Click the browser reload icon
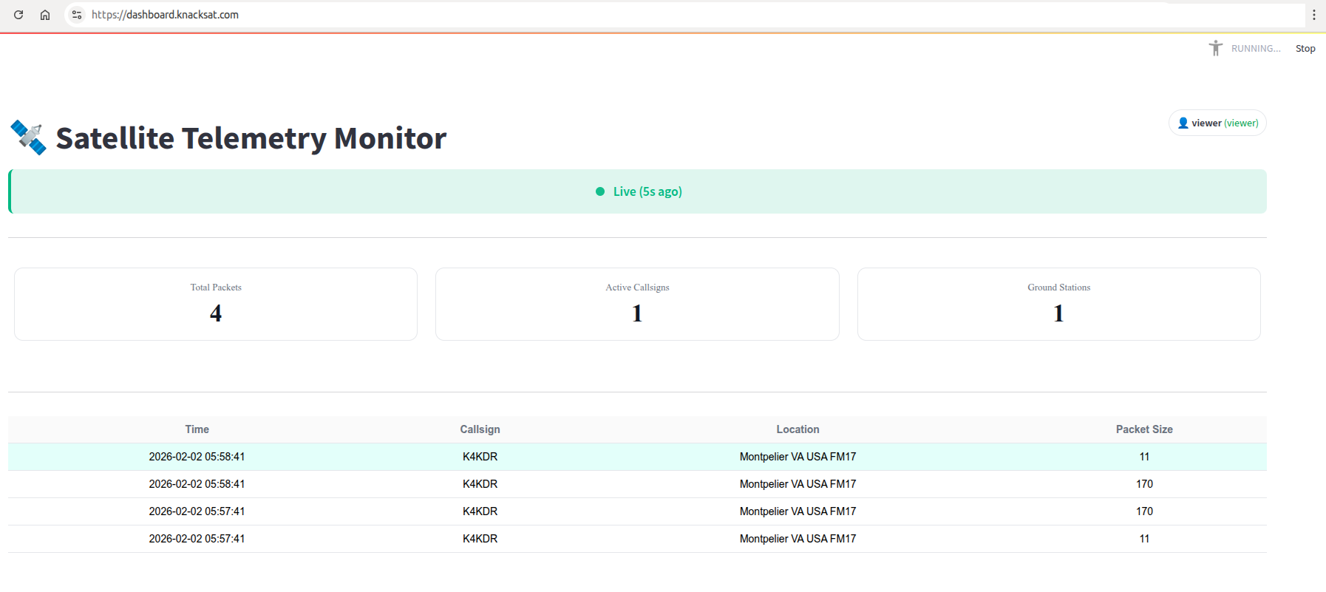Screen dimensions: 1326x592 pos(18,15)
